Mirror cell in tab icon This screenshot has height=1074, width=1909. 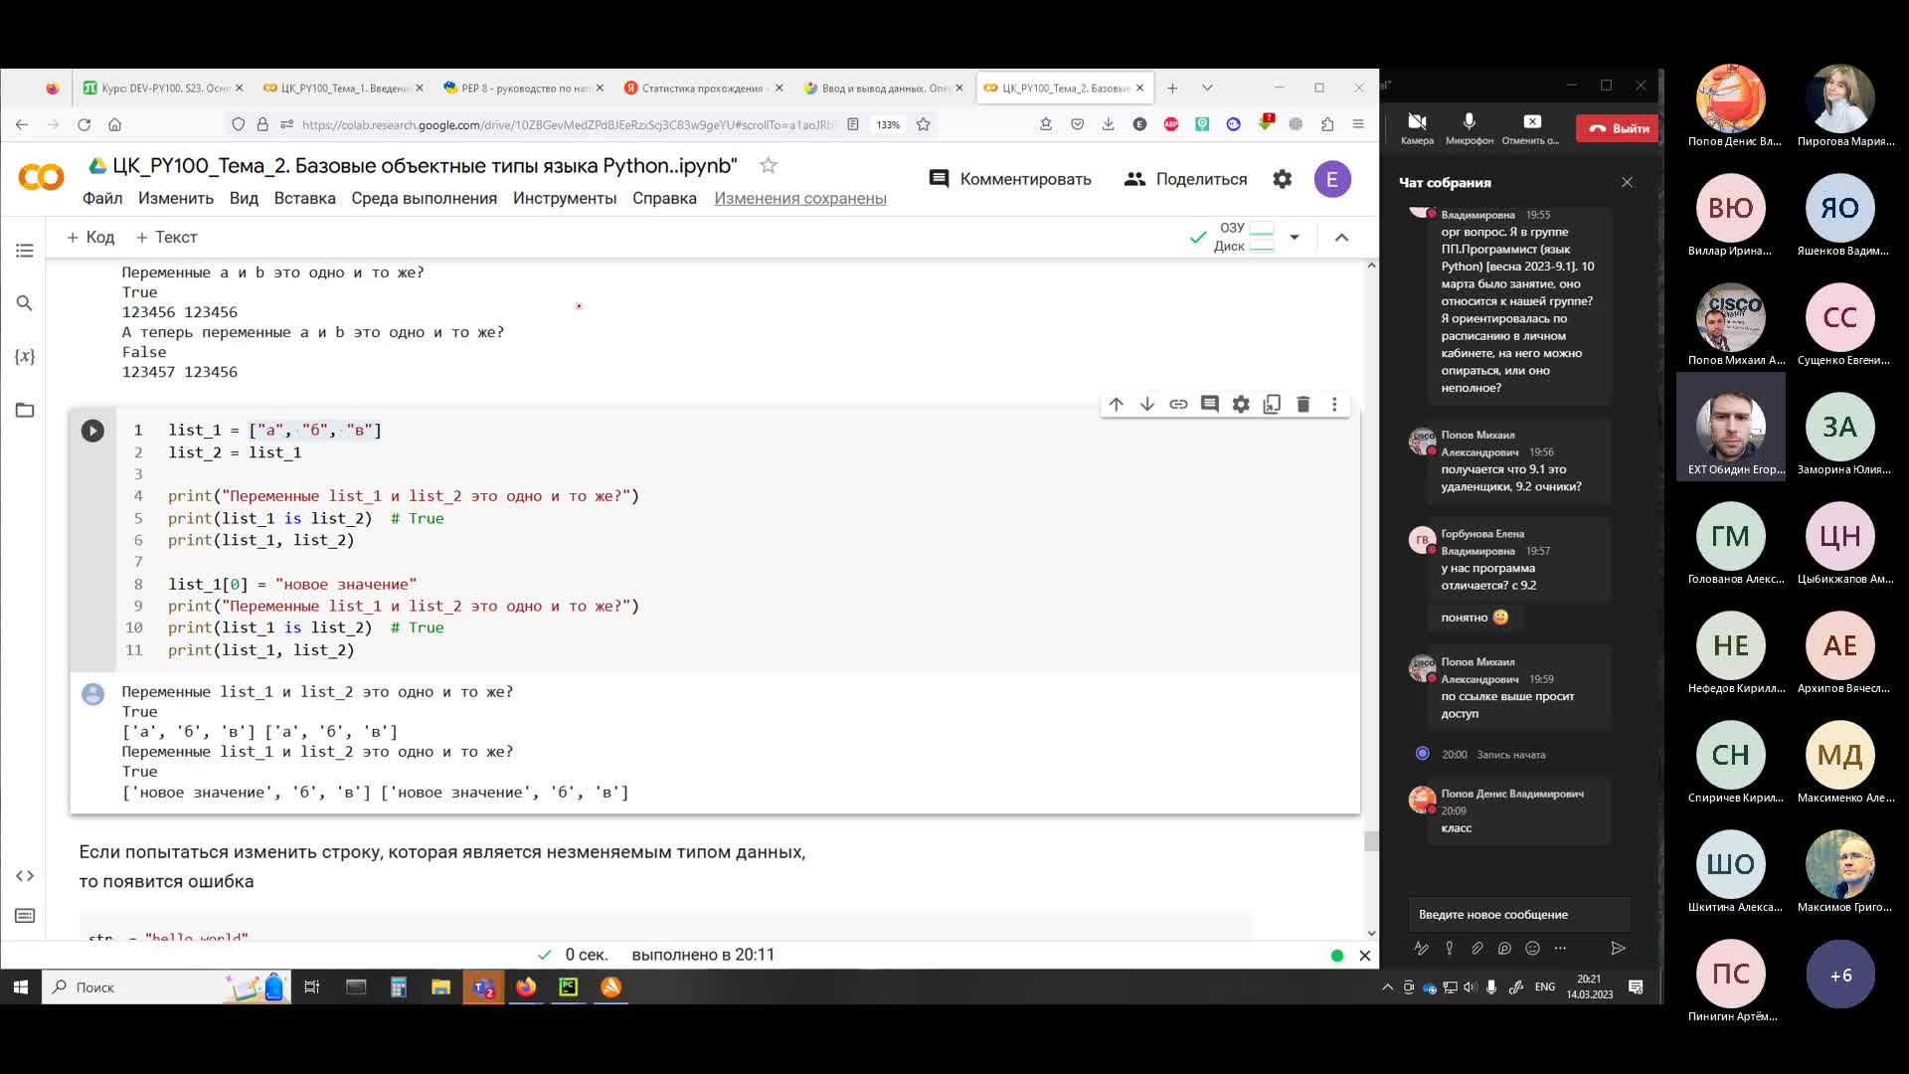coord(1272,405)
